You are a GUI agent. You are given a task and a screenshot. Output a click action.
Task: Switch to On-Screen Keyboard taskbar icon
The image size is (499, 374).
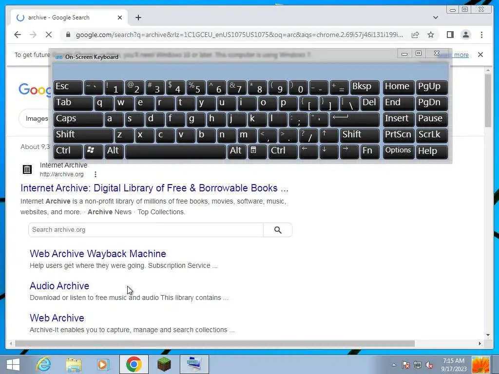click(194, 364)
